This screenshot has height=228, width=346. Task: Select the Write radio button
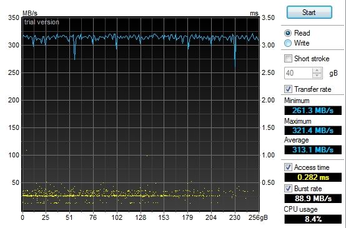[288, 43]
